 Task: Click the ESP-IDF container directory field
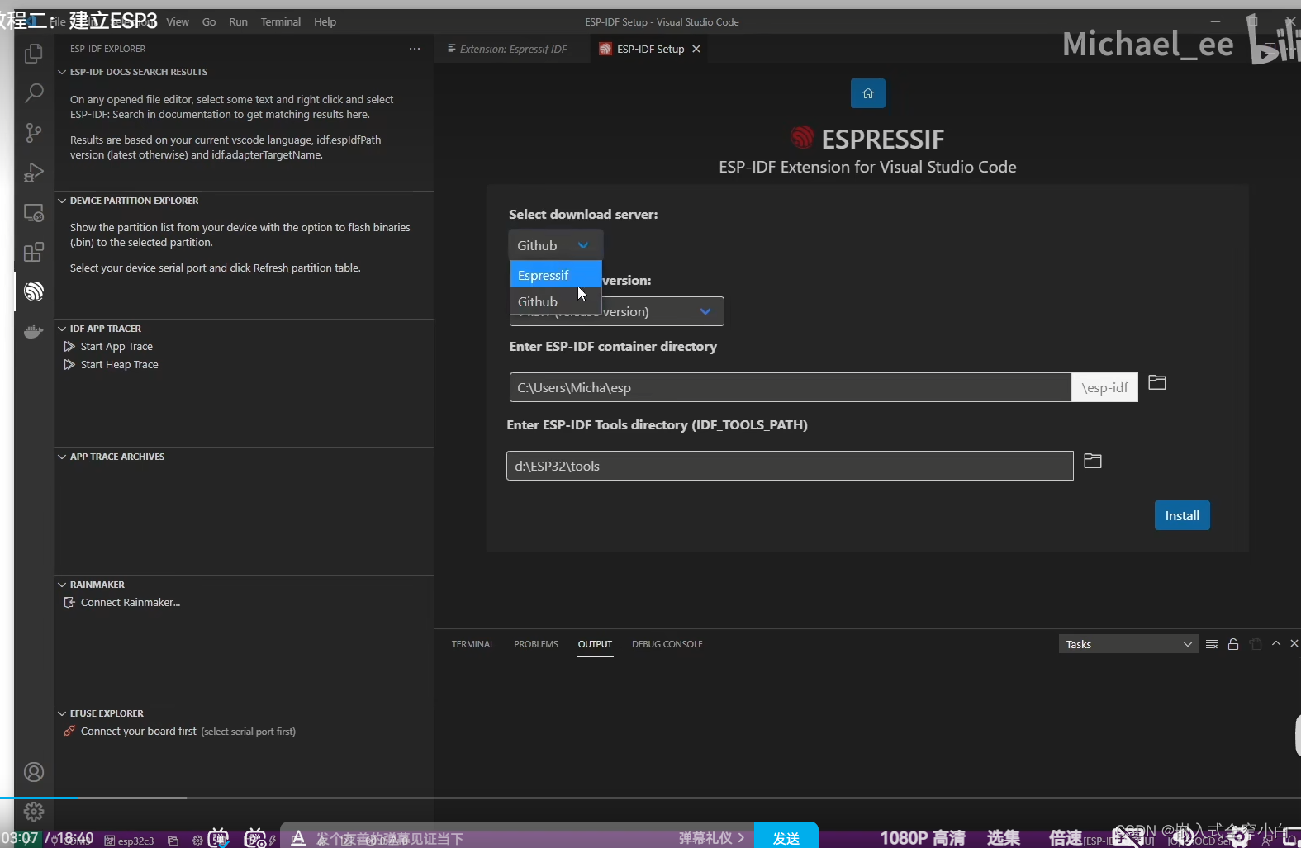(x=791, y=387)
